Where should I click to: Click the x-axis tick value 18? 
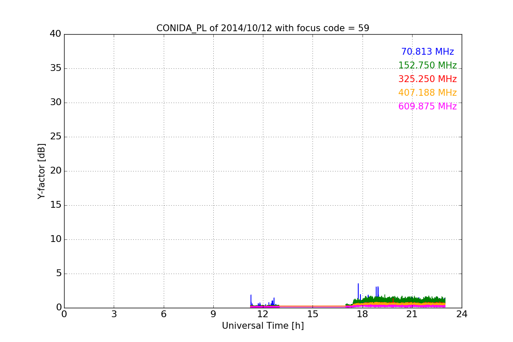pyautogui.click(x=363, y=314)
